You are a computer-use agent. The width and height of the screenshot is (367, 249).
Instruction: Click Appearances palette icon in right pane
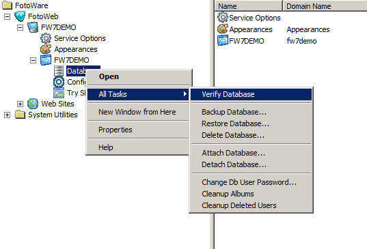coord(222,29)
